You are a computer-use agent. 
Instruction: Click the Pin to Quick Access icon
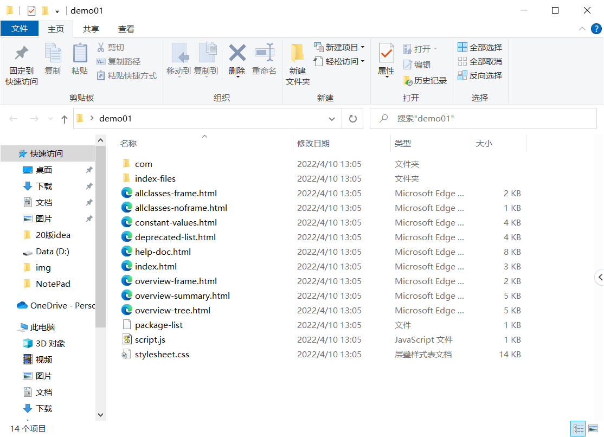22,53
